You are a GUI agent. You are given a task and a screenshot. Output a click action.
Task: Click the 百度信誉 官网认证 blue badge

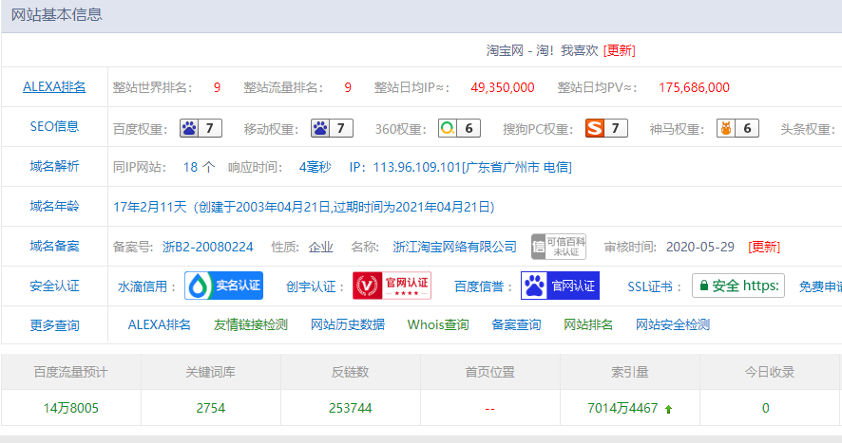[560, 286]
